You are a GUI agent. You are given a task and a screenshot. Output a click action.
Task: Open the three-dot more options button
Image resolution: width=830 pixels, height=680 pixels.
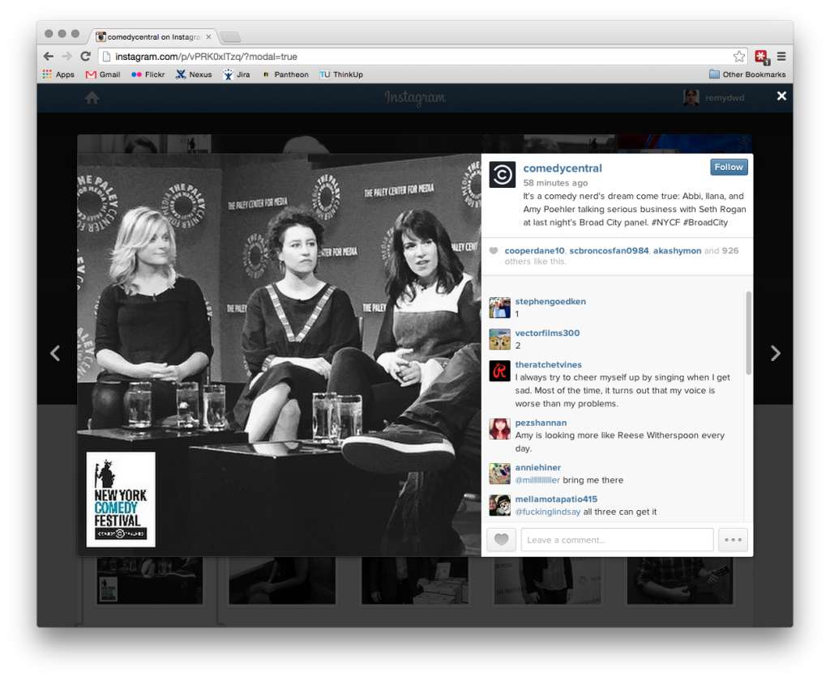click(x=733, y=540)
